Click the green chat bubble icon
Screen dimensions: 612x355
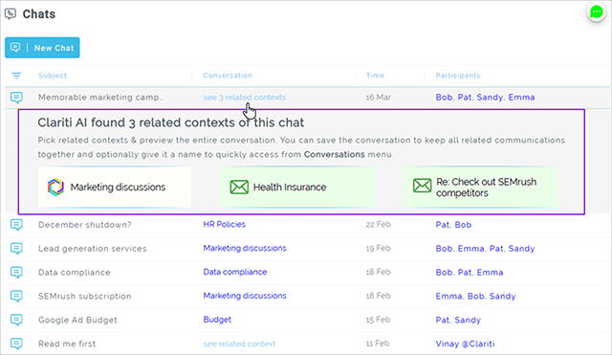[x=596, y=12]
